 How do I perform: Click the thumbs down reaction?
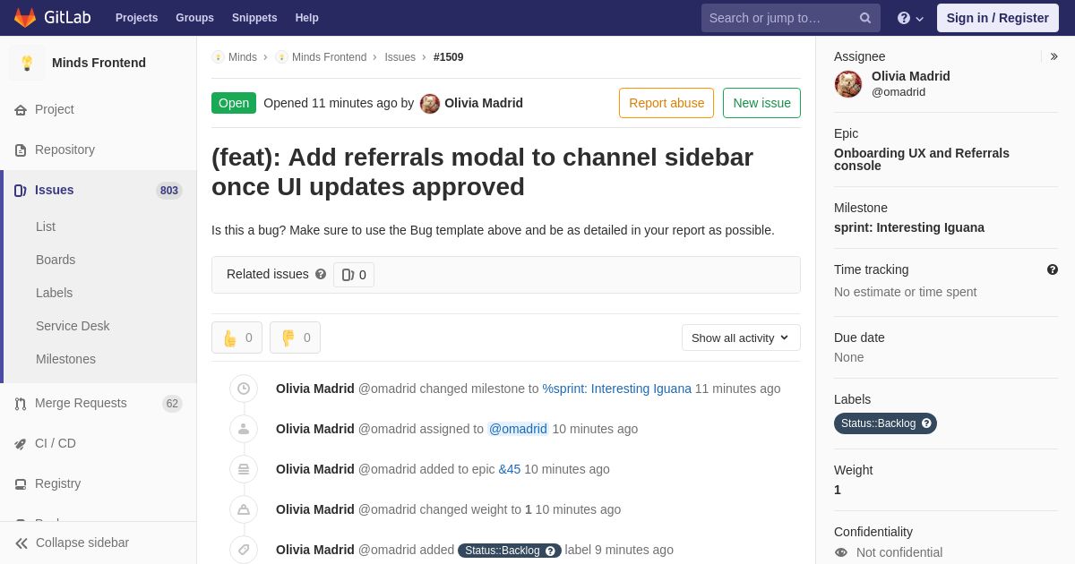[x=295, y=338]
